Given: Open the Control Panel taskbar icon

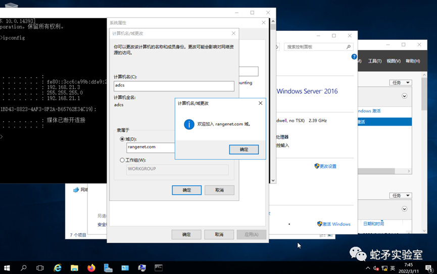Looking at the screenshot, I should click(125, 268).
